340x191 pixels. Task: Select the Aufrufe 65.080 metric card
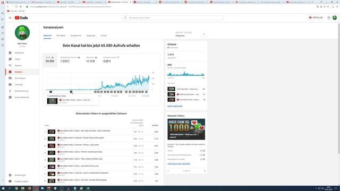click(x=50, y=60)
